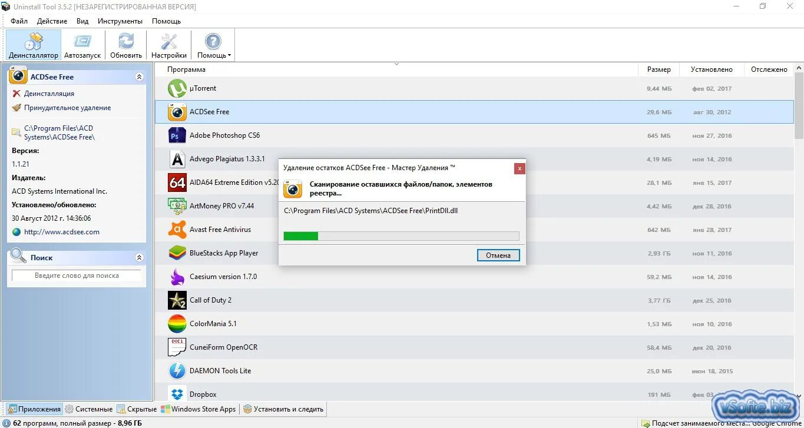Click the search field Введите слово для поиска
This screenshot has width=804, height=428.
tap(77, 276)
